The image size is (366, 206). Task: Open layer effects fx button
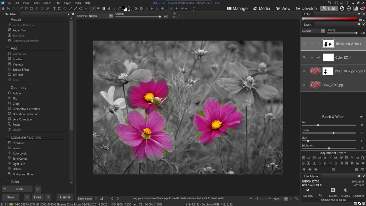coord(362,170)
